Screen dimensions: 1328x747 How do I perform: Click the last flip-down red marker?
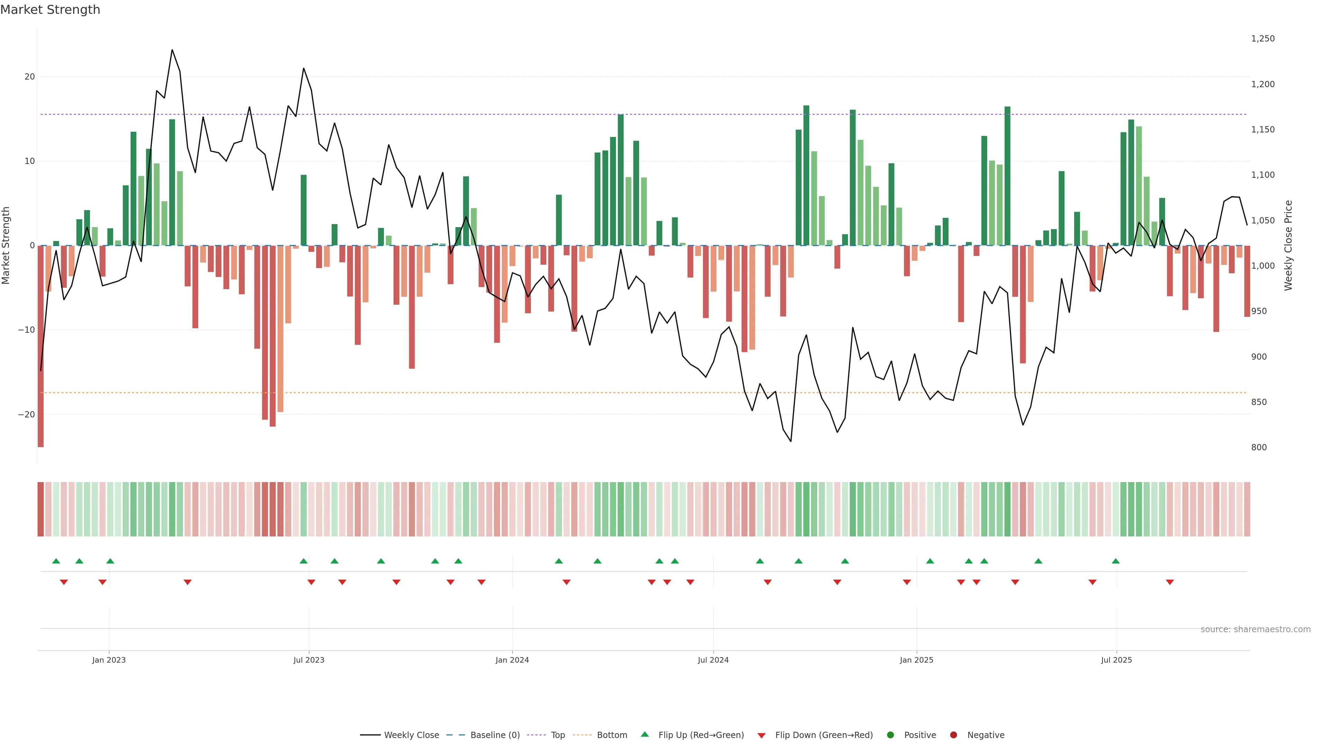(1170, 582)
